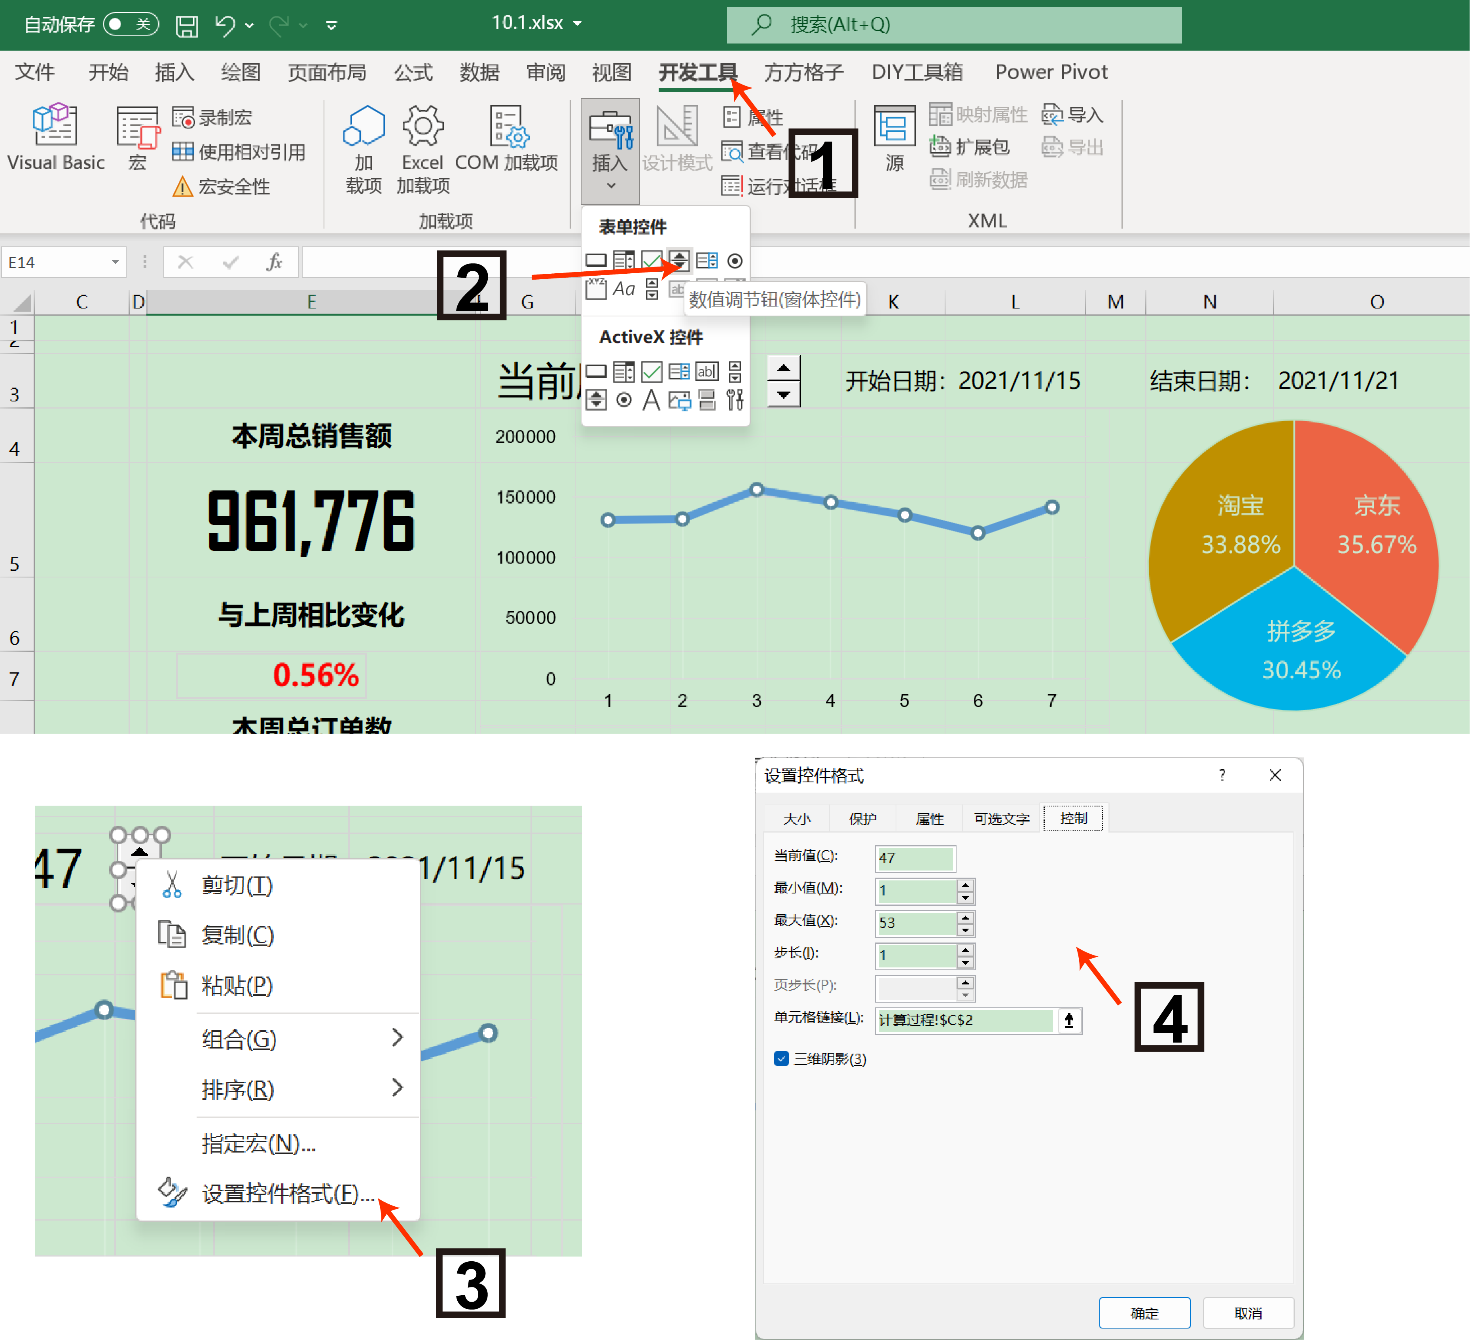Image resolution: width=1470 pixels, height=1340 pixels.
Task: Select the 数值调节钮 spin button control
Action: coord(679,260)
